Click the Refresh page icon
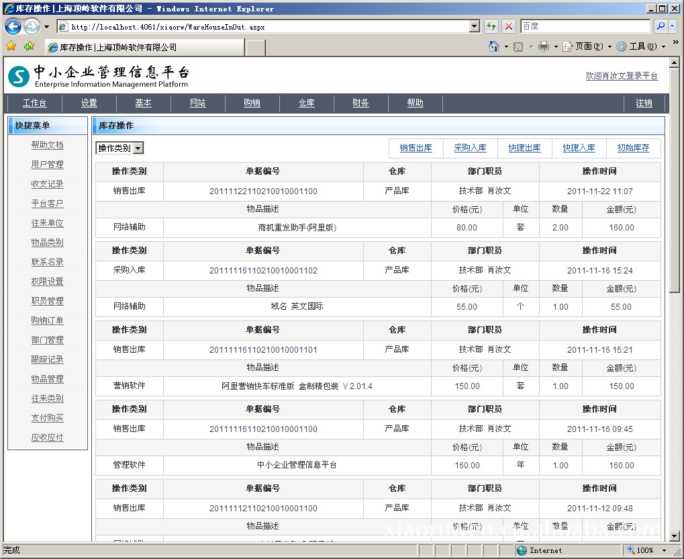Screen dimensions: 684x559 pos(491,27)
